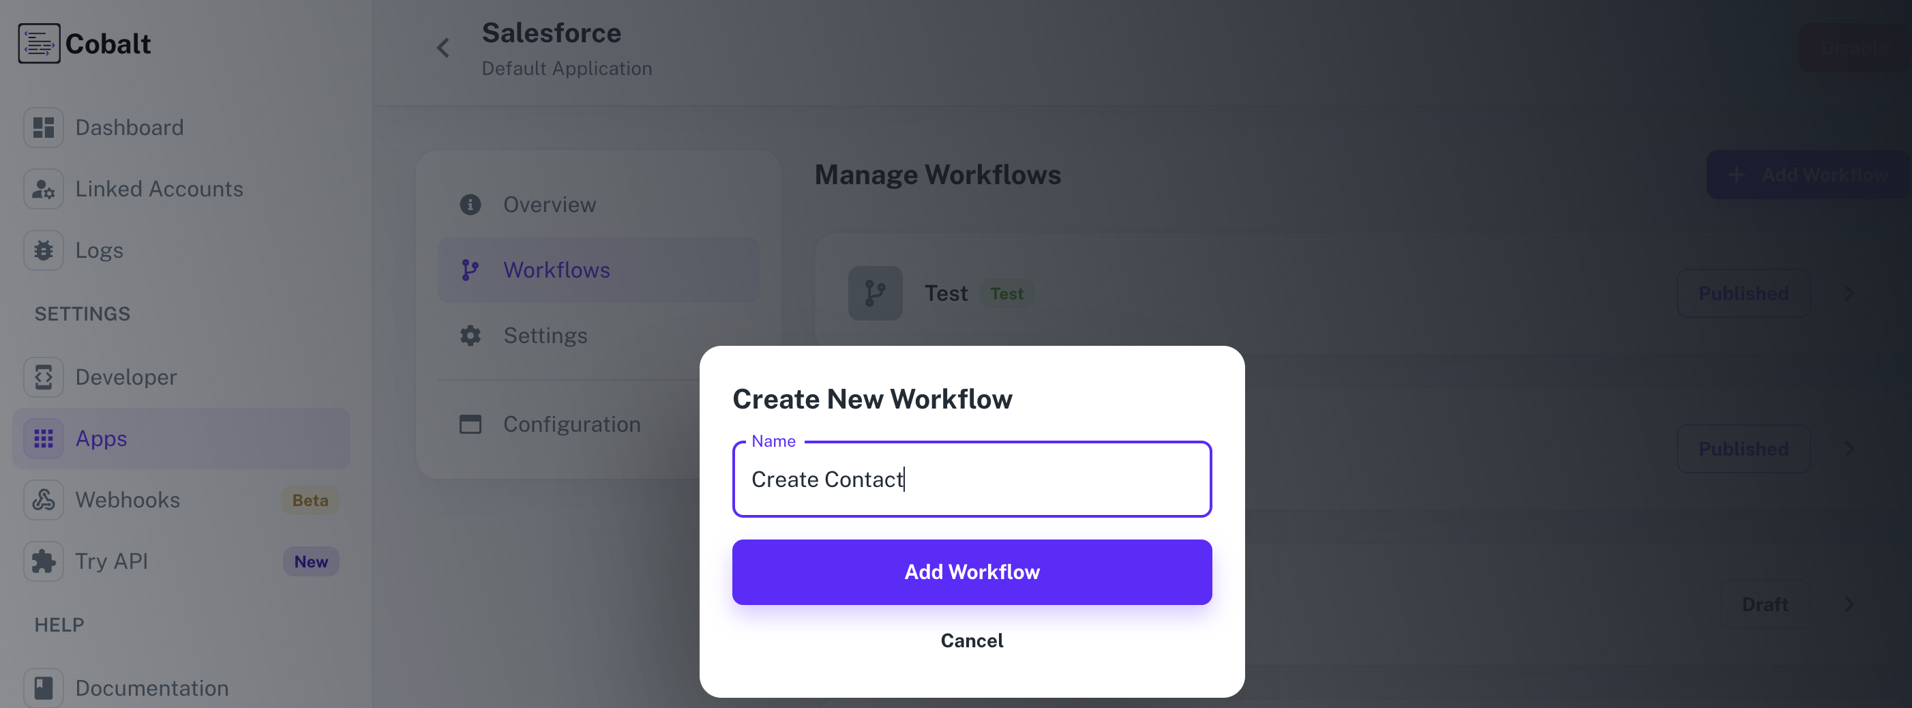Screen dimensions: 1912x708
Task: Select the Linked Accounts icon in sidebar
Action: [42, 189]
